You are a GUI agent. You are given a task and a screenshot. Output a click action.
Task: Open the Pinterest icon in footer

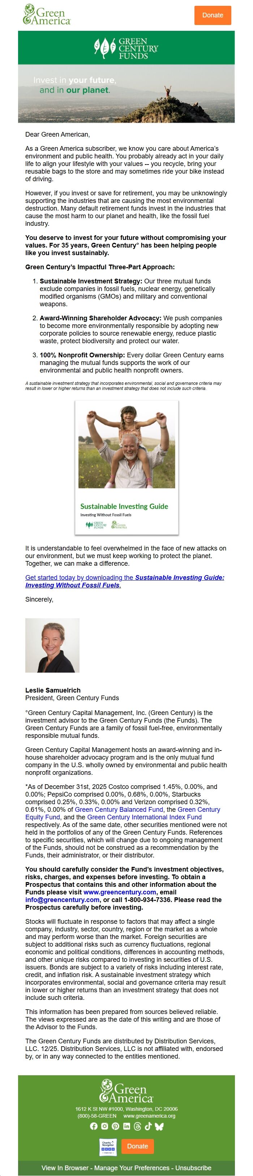116,1126
